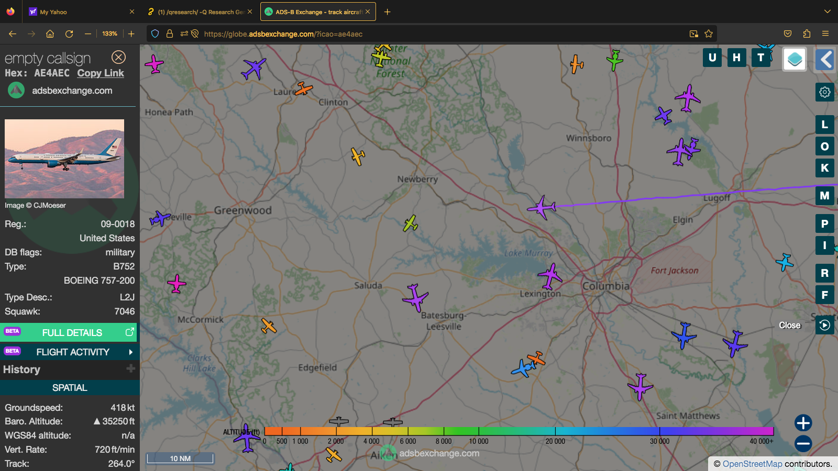Viewport: 838px width, 471px height.
Task: Select the pink aircraft west of Saluda
Action: (x=177, y=283)
